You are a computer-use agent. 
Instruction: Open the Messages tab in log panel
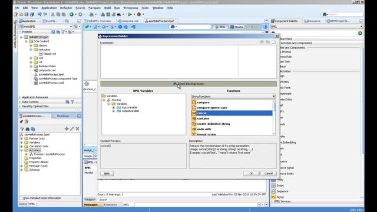click(x=90, y=205)
